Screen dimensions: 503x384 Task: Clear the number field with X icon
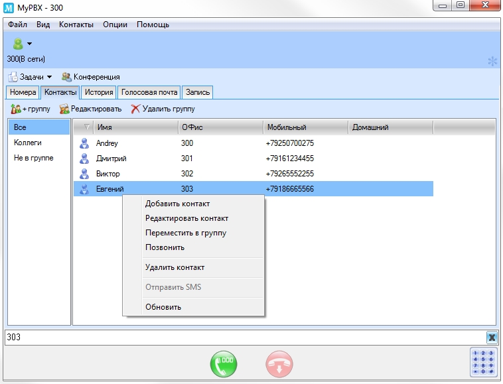click(x=491, y=337)
